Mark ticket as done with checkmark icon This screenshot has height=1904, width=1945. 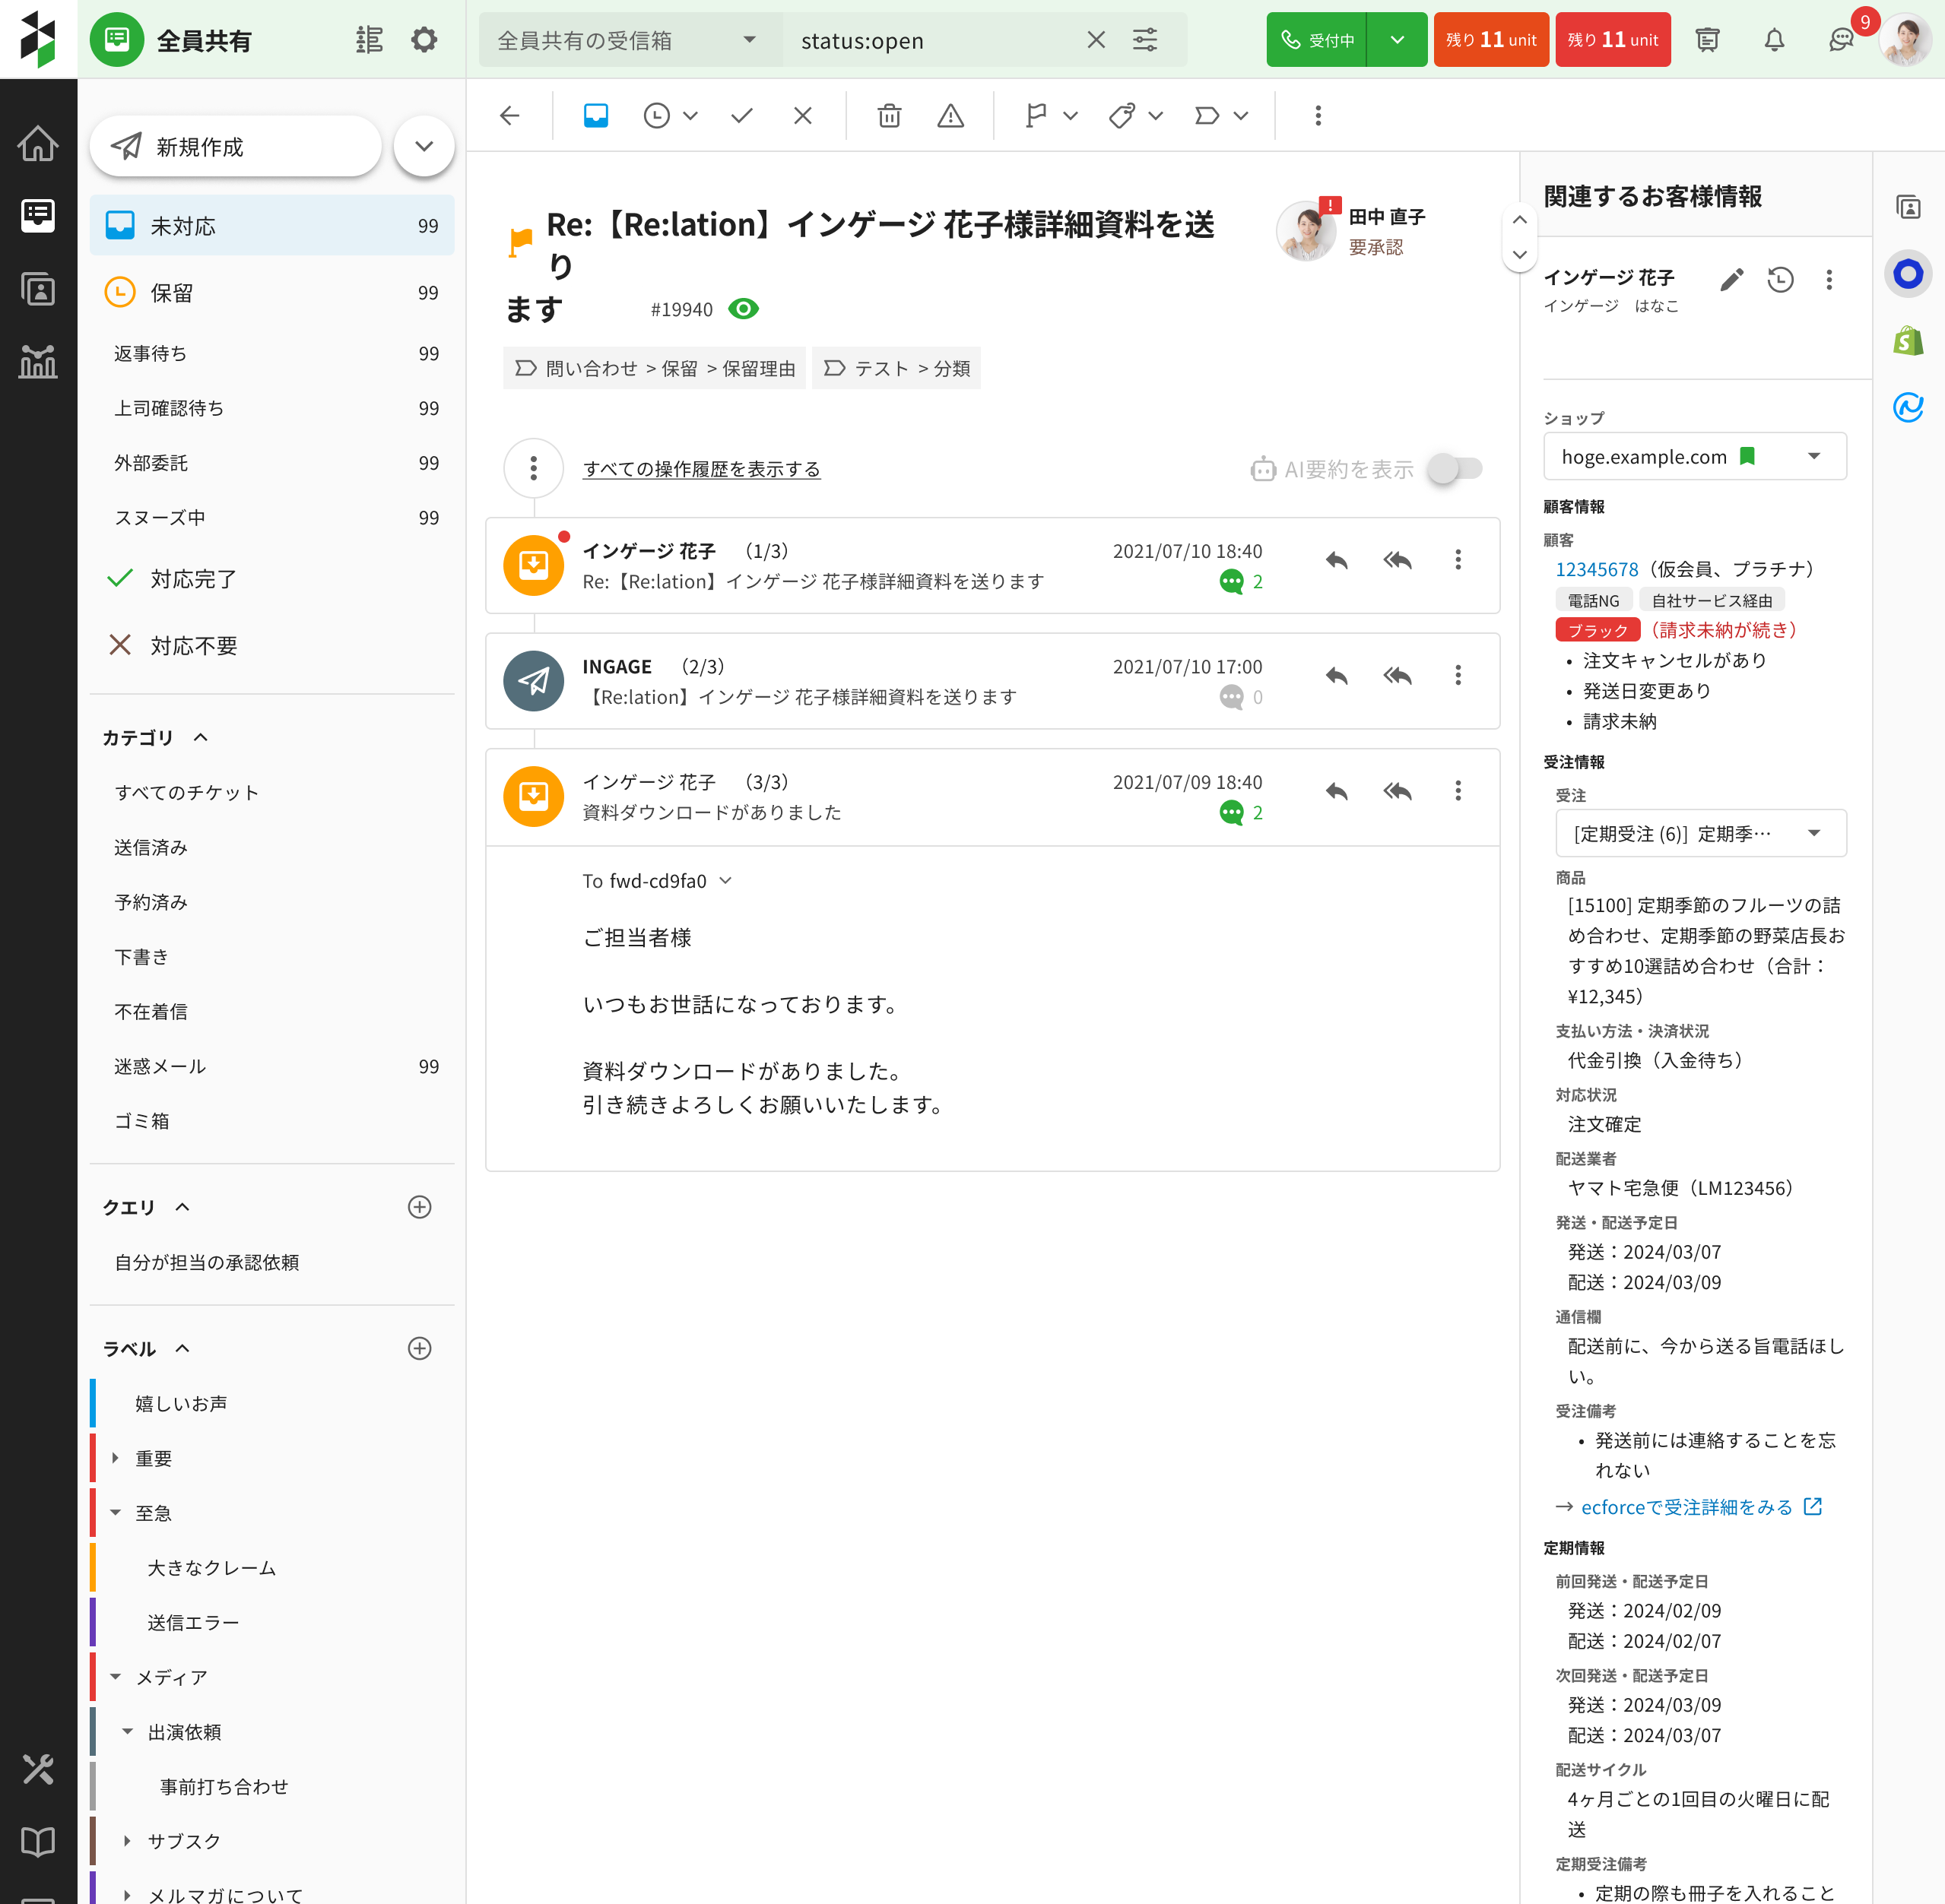(x=741, y=116)
